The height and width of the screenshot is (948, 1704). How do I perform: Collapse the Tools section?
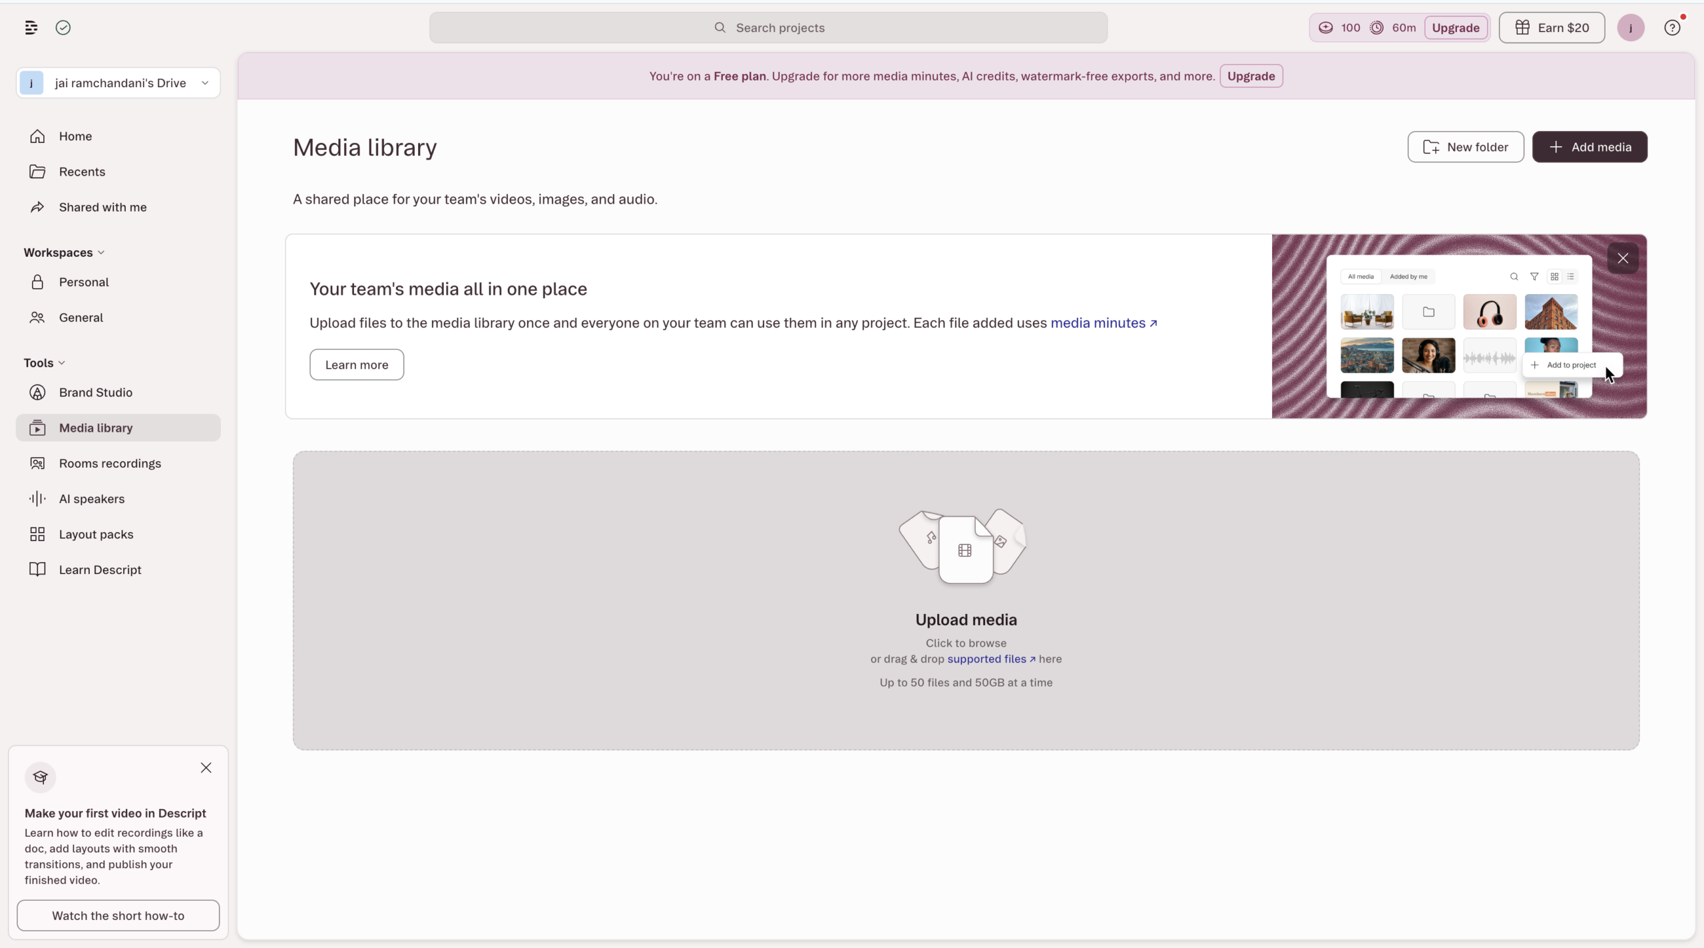pos(45,363)
